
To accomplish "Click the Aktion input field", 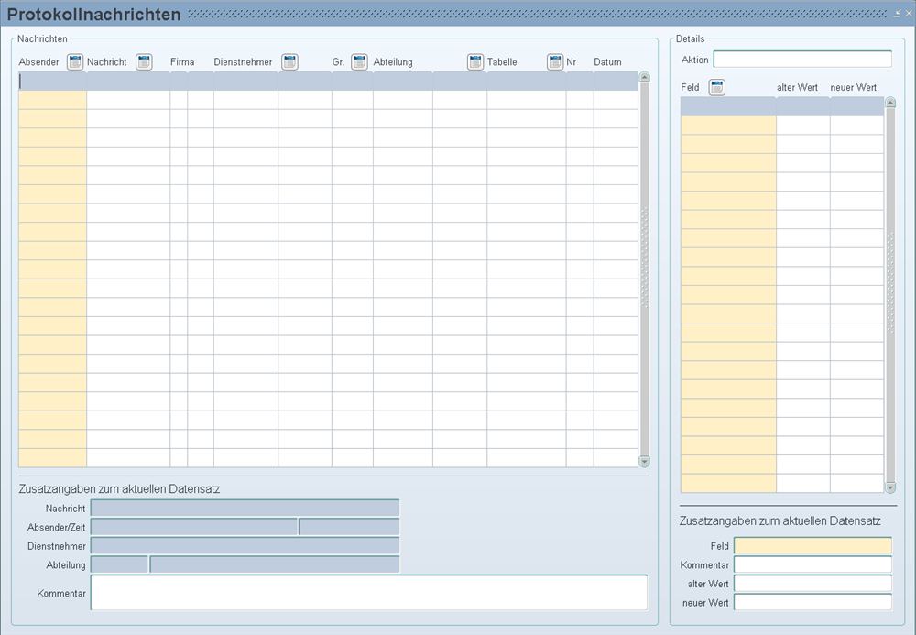I will click(x=802, y=59).
